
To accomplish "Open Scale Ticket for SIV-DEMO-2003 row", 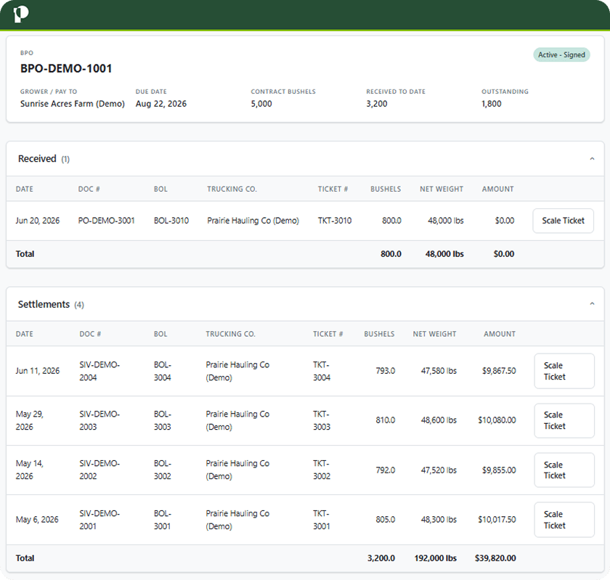I will 564,420.
